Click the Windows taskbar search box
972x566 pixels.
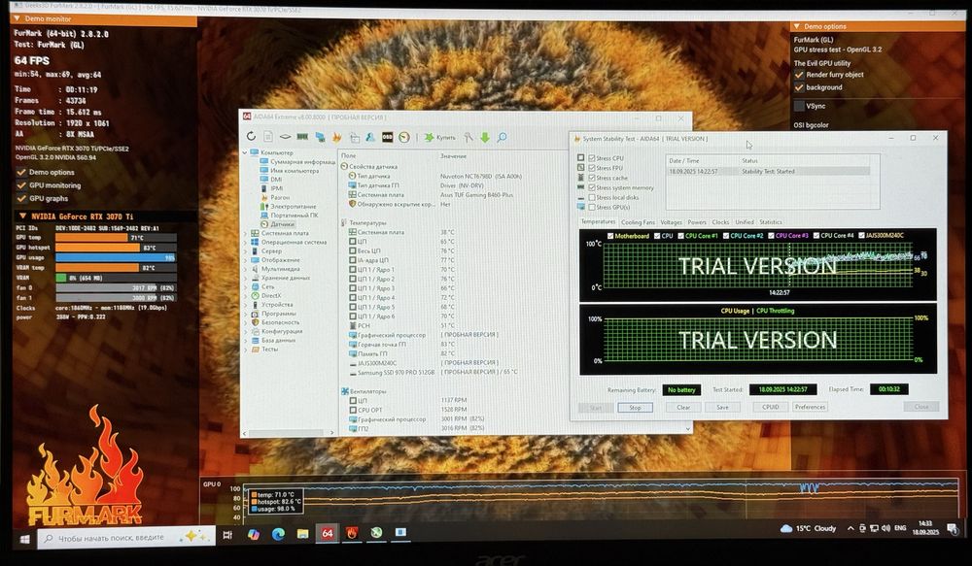point(125,538)
